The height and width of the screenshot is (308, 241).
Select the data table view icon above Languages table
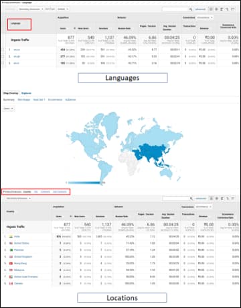[x=211, y=9]
